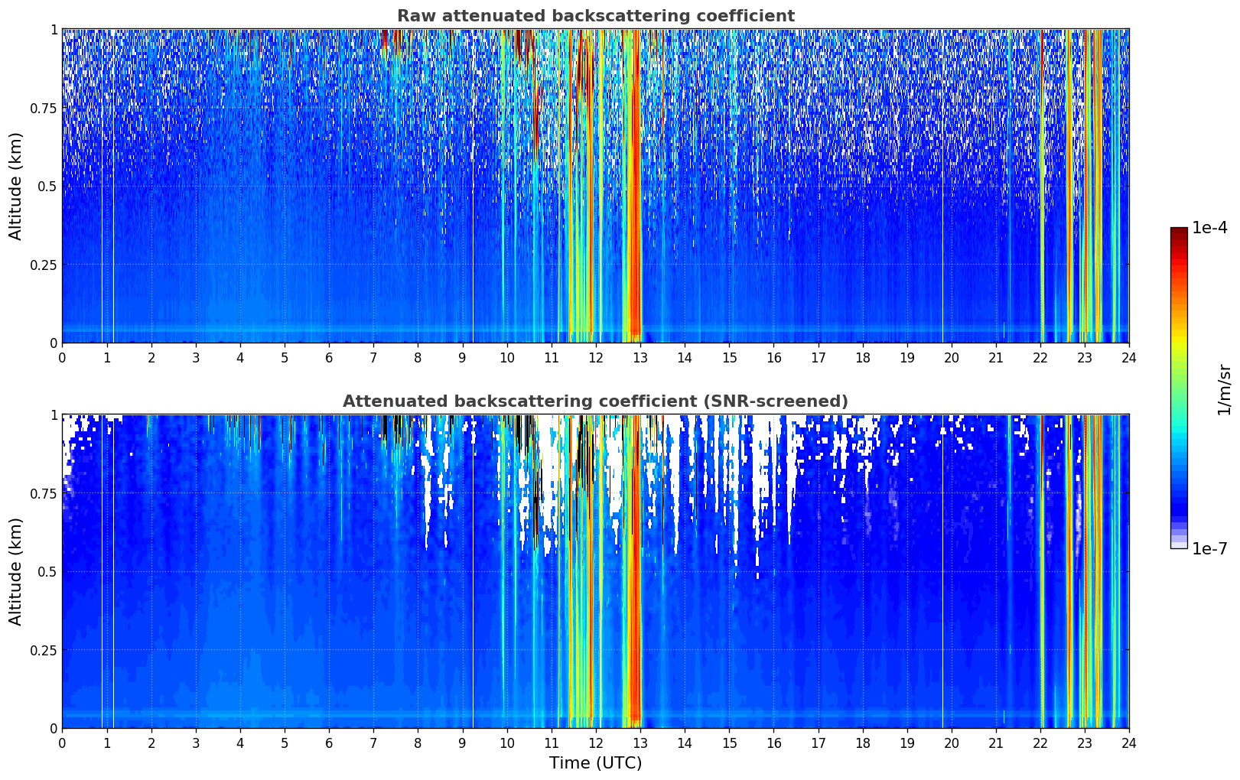The image size is (1240, 780).
Task: Click altitude tick '0.5' on raw plot
Action: [48, 187]
